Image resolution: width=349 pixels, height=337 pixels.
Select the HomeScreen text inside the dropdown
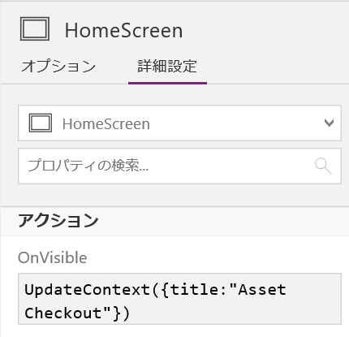(x=106, y=124)
